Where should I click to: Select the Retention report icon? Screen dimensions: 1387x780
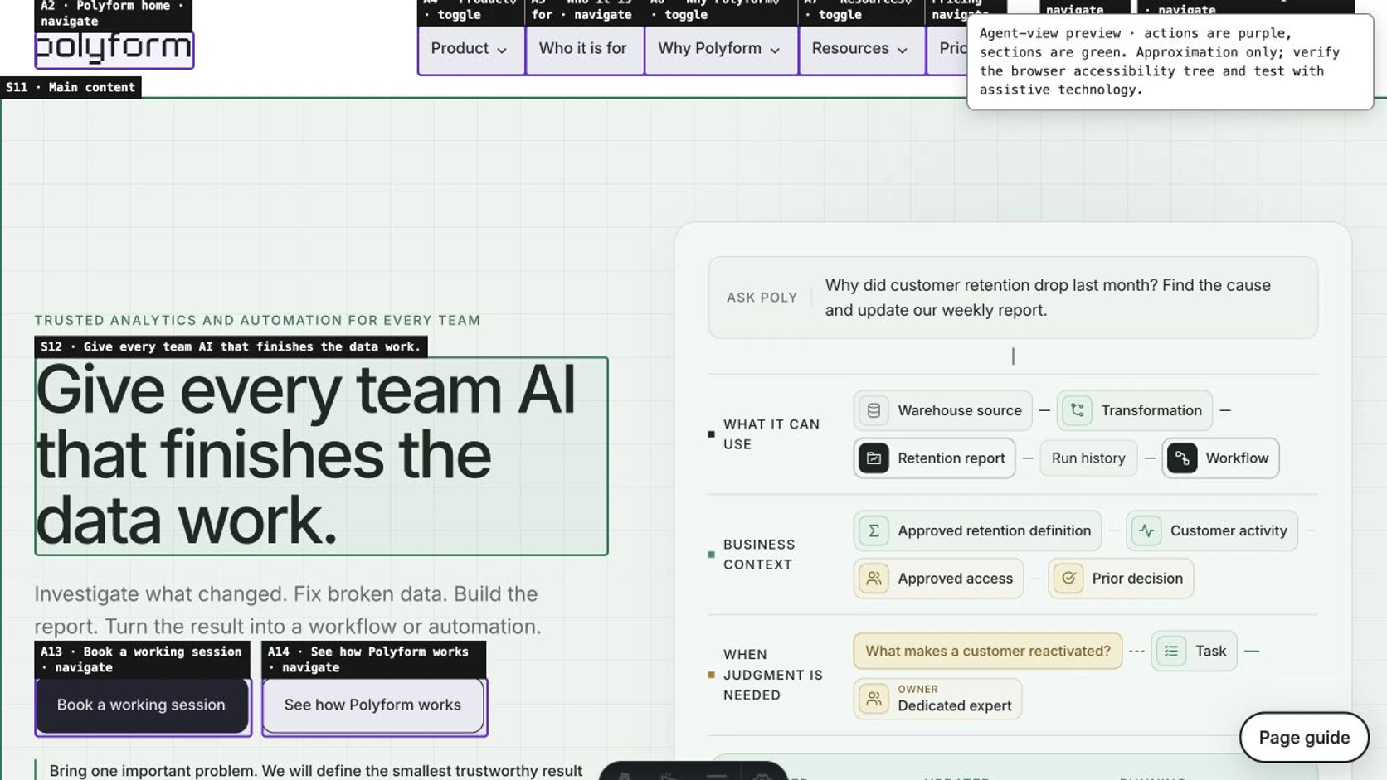tap(874, 458)
